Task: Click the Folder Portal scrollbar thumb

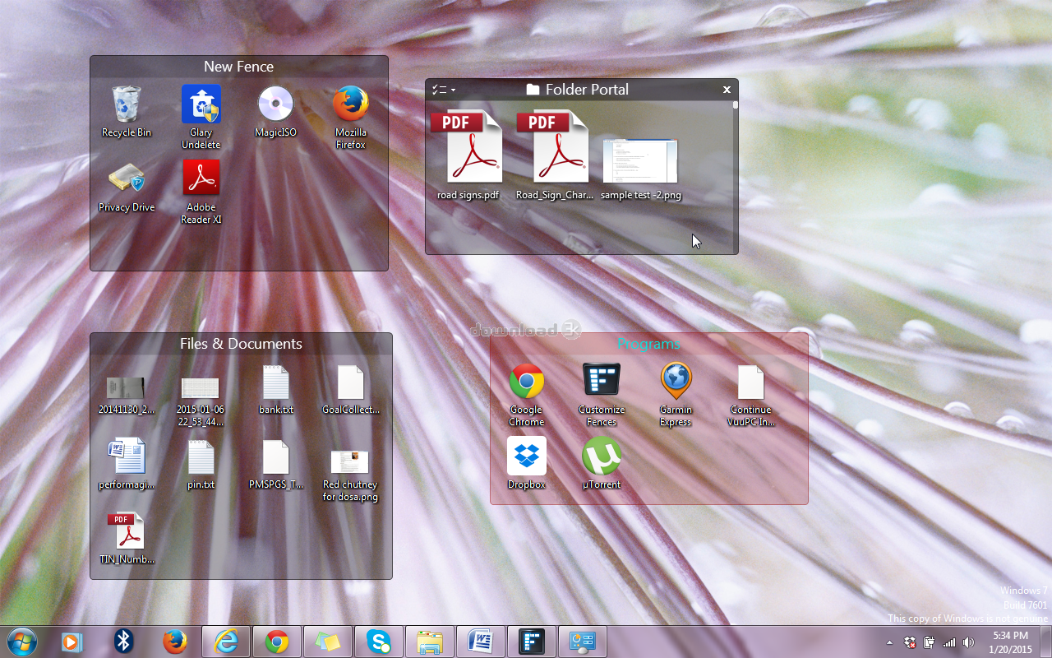Action: (x=736, y=105)
